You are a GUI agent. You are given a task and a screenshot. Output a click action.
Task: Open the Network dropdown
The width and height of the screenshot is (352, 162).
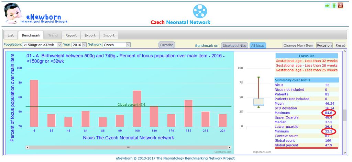[117, 45]
